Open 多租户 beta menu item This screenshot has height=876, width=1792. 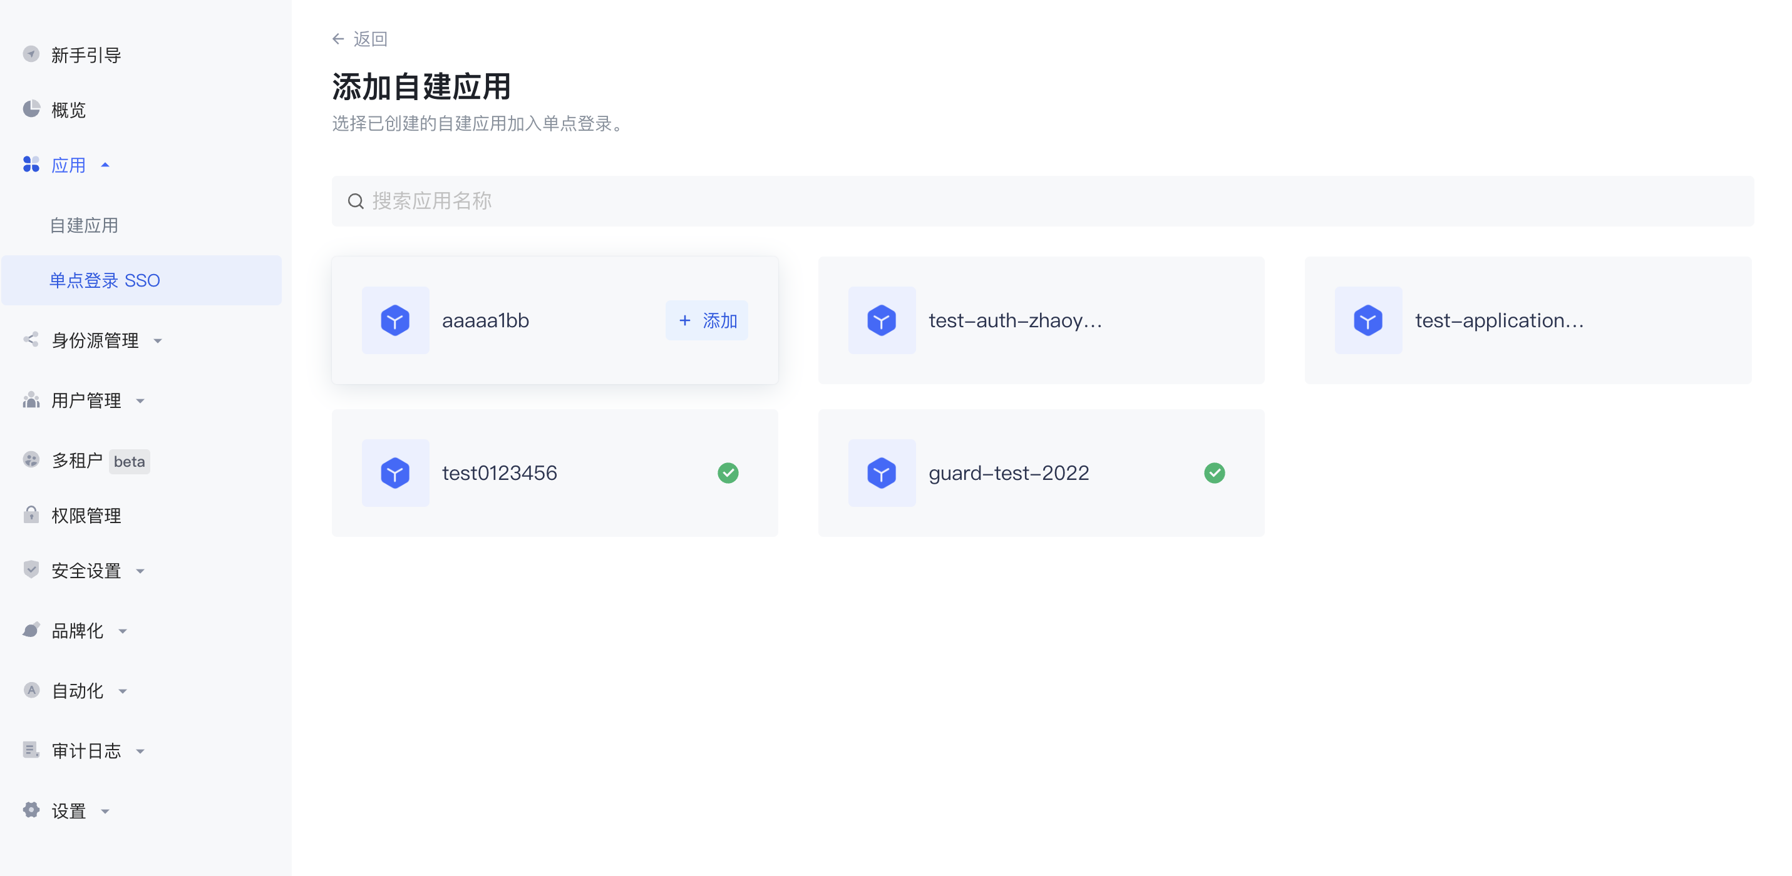(x=76, y=461)
